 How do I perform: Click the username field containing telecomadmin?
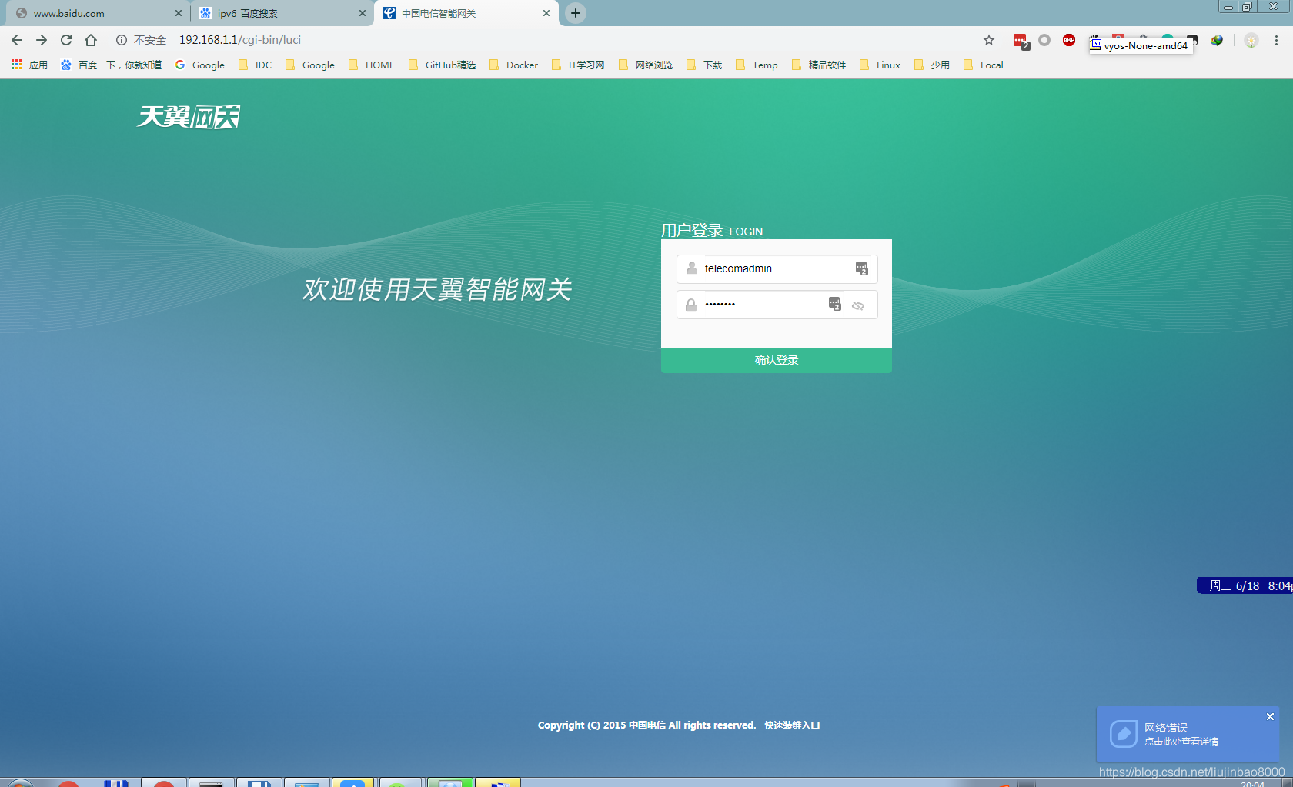(777, 268)
